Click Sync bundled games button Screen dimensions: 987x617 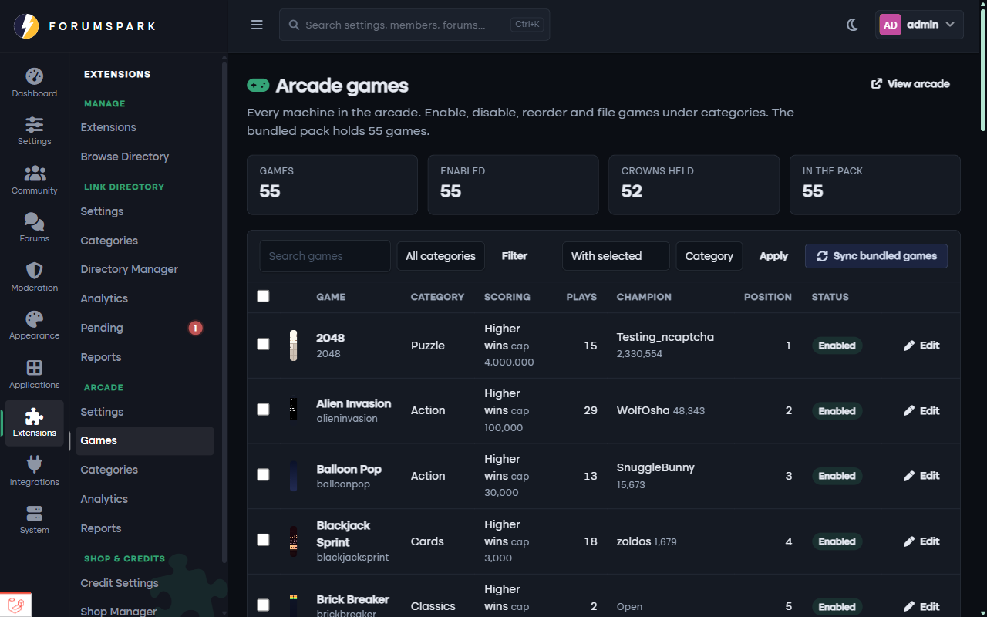click(x=877, y=256)
